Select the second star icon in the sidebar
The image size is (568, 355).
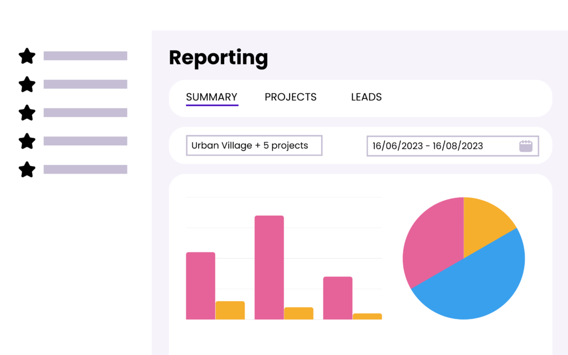click(x=27, y=84)
